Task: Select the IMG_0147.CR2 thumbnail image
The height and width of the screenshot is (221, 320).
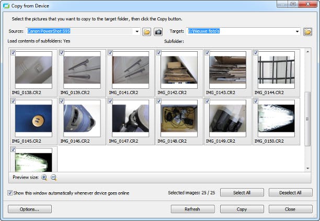Action: coord(131,118)
